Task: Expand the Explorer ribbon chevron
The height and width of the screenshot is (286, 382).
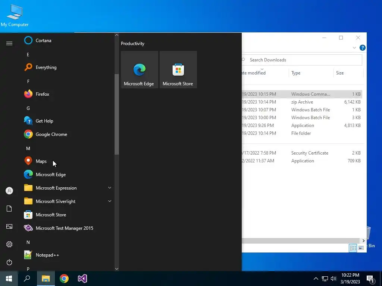Action: [354, 48]
